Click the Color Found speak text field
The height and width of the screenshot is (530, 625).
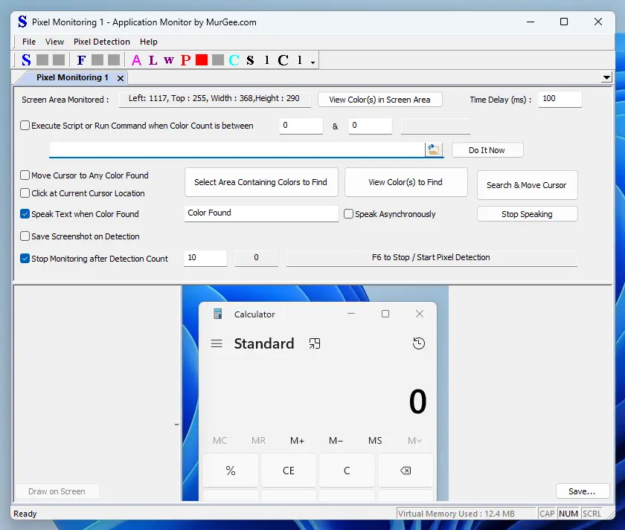261,213
